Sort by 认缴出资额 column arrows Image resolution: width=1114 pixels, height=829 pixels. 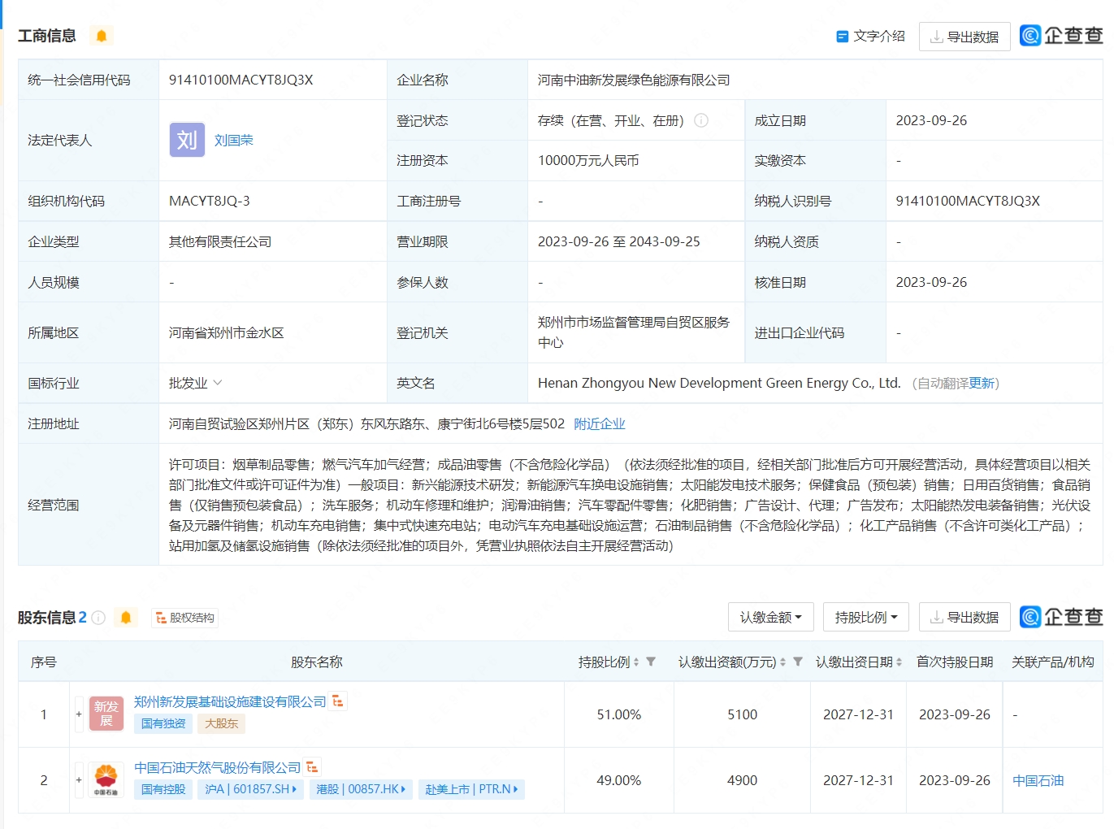click(782, 662)
